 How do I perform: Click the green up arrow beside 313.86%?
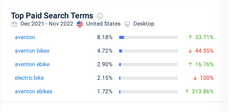(187, 92)
